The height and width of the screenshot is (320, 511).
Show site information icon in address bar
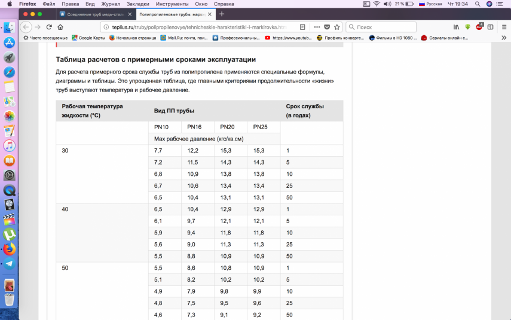[x=106, y=27]
